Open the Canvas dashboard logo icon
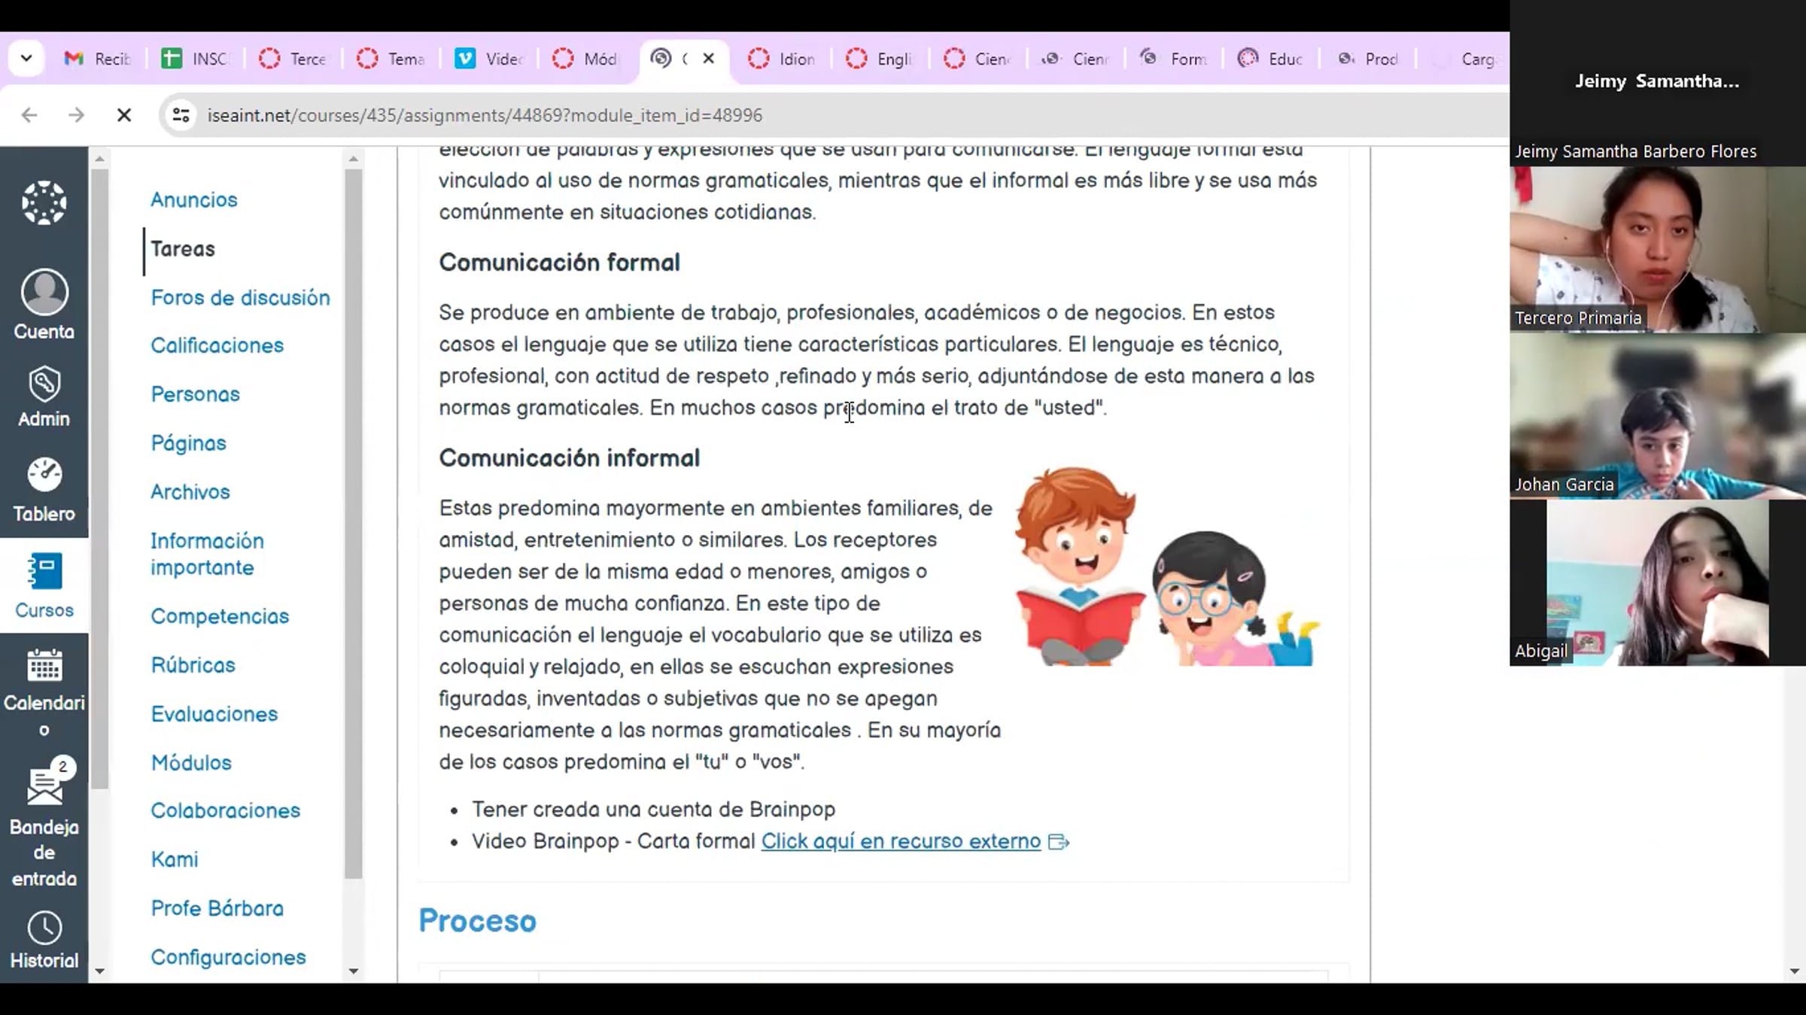The height and width of the screenshot is (1015, 1806). 44,202
